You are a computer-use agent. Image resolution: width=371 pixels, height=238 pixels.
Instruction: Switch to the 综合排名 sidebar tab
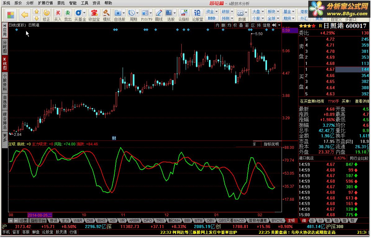[x=5, y=121]
